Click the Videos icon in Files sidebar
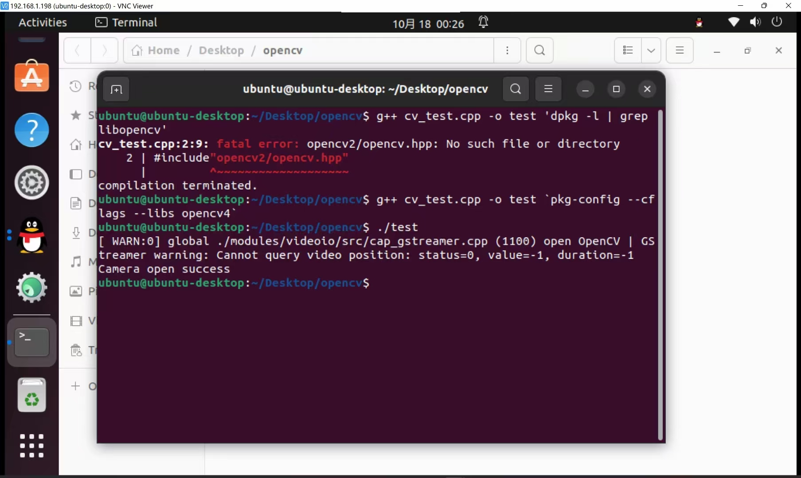 (x=76, y=321)
